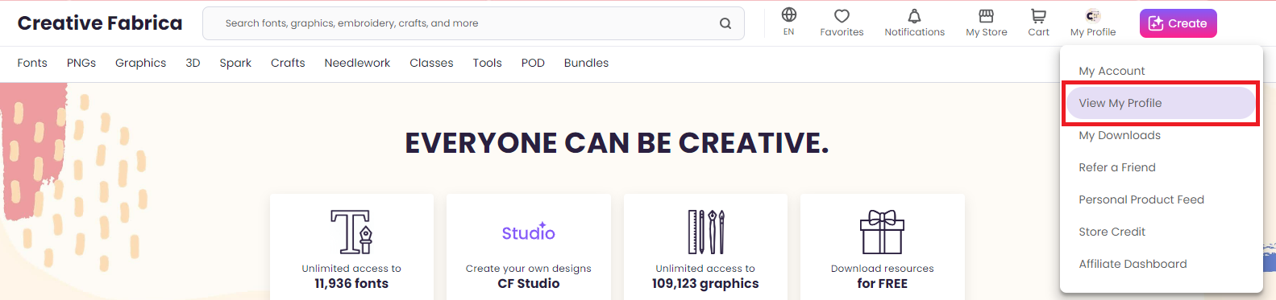The height and width of the screenshot is (300, 1276).
Task: Click the Create button
Action: [1178, 23]
